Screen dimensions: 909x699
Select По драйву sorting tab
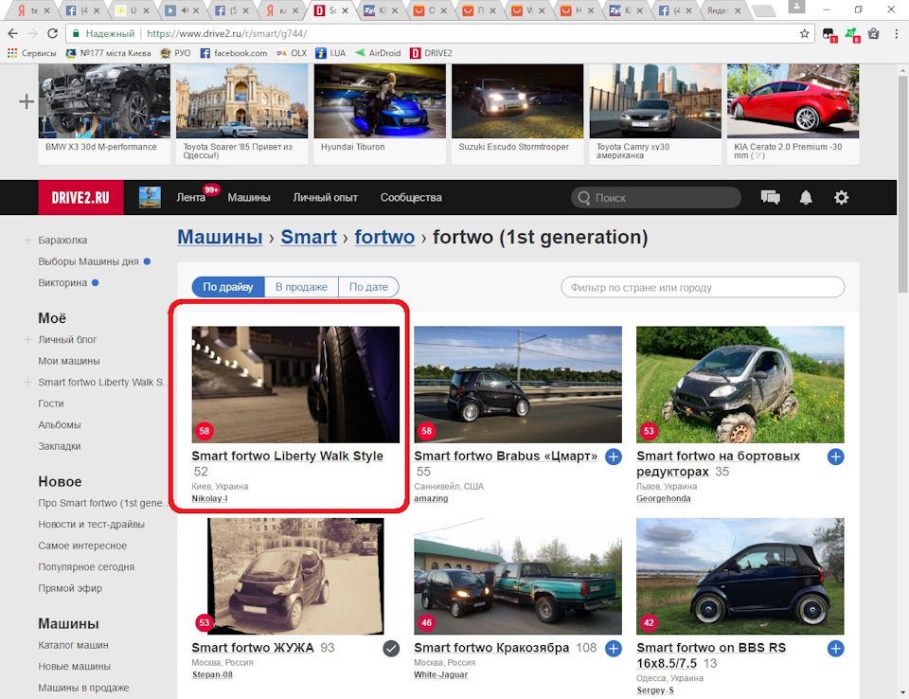coord(228,287)
